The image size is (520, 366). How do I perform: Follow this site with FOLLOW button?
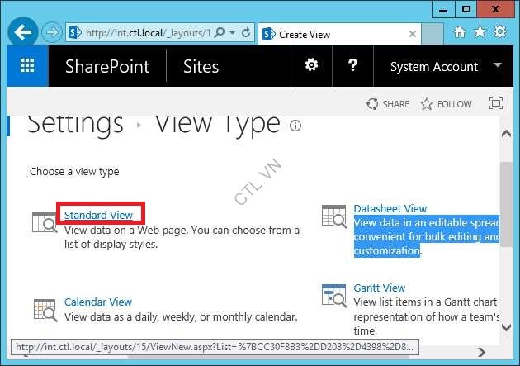coord(447,104)
